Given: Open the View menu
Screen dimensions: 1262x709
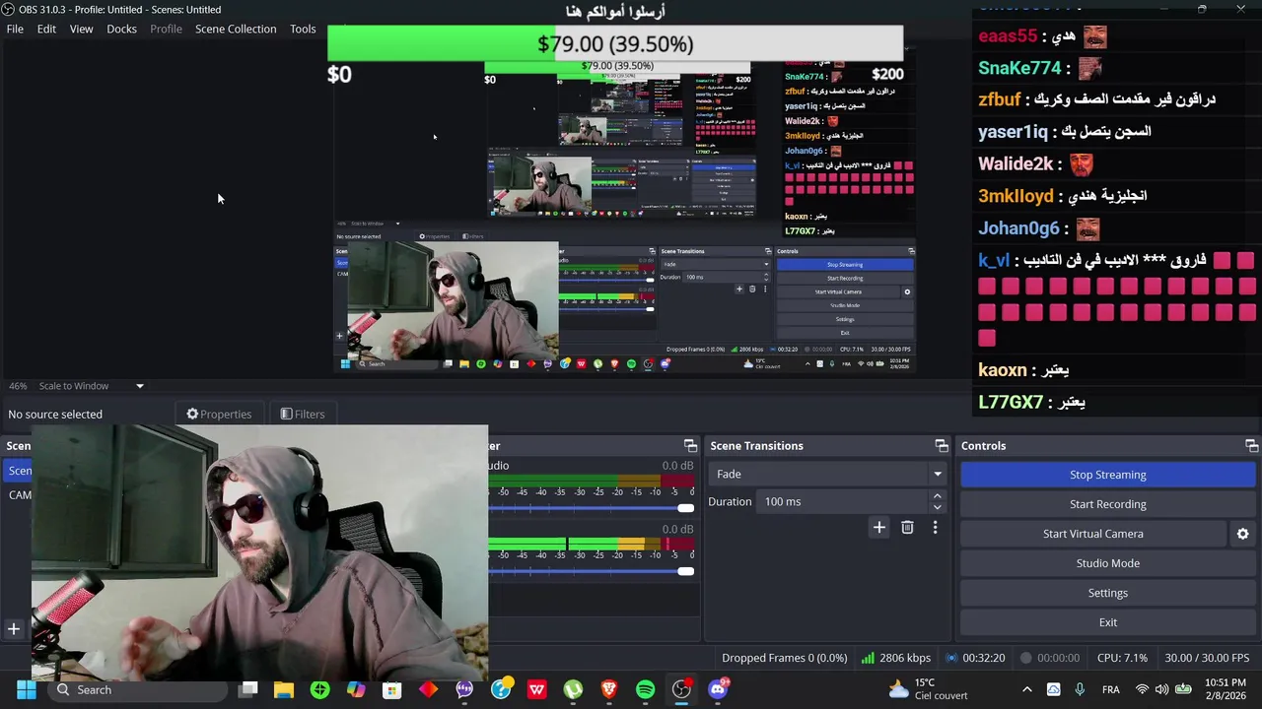Looking at the screenshot, I should tap(81, 29).
